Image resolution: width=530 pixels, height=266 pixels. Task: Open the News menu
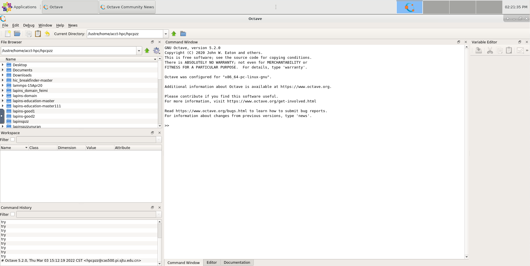73,25
